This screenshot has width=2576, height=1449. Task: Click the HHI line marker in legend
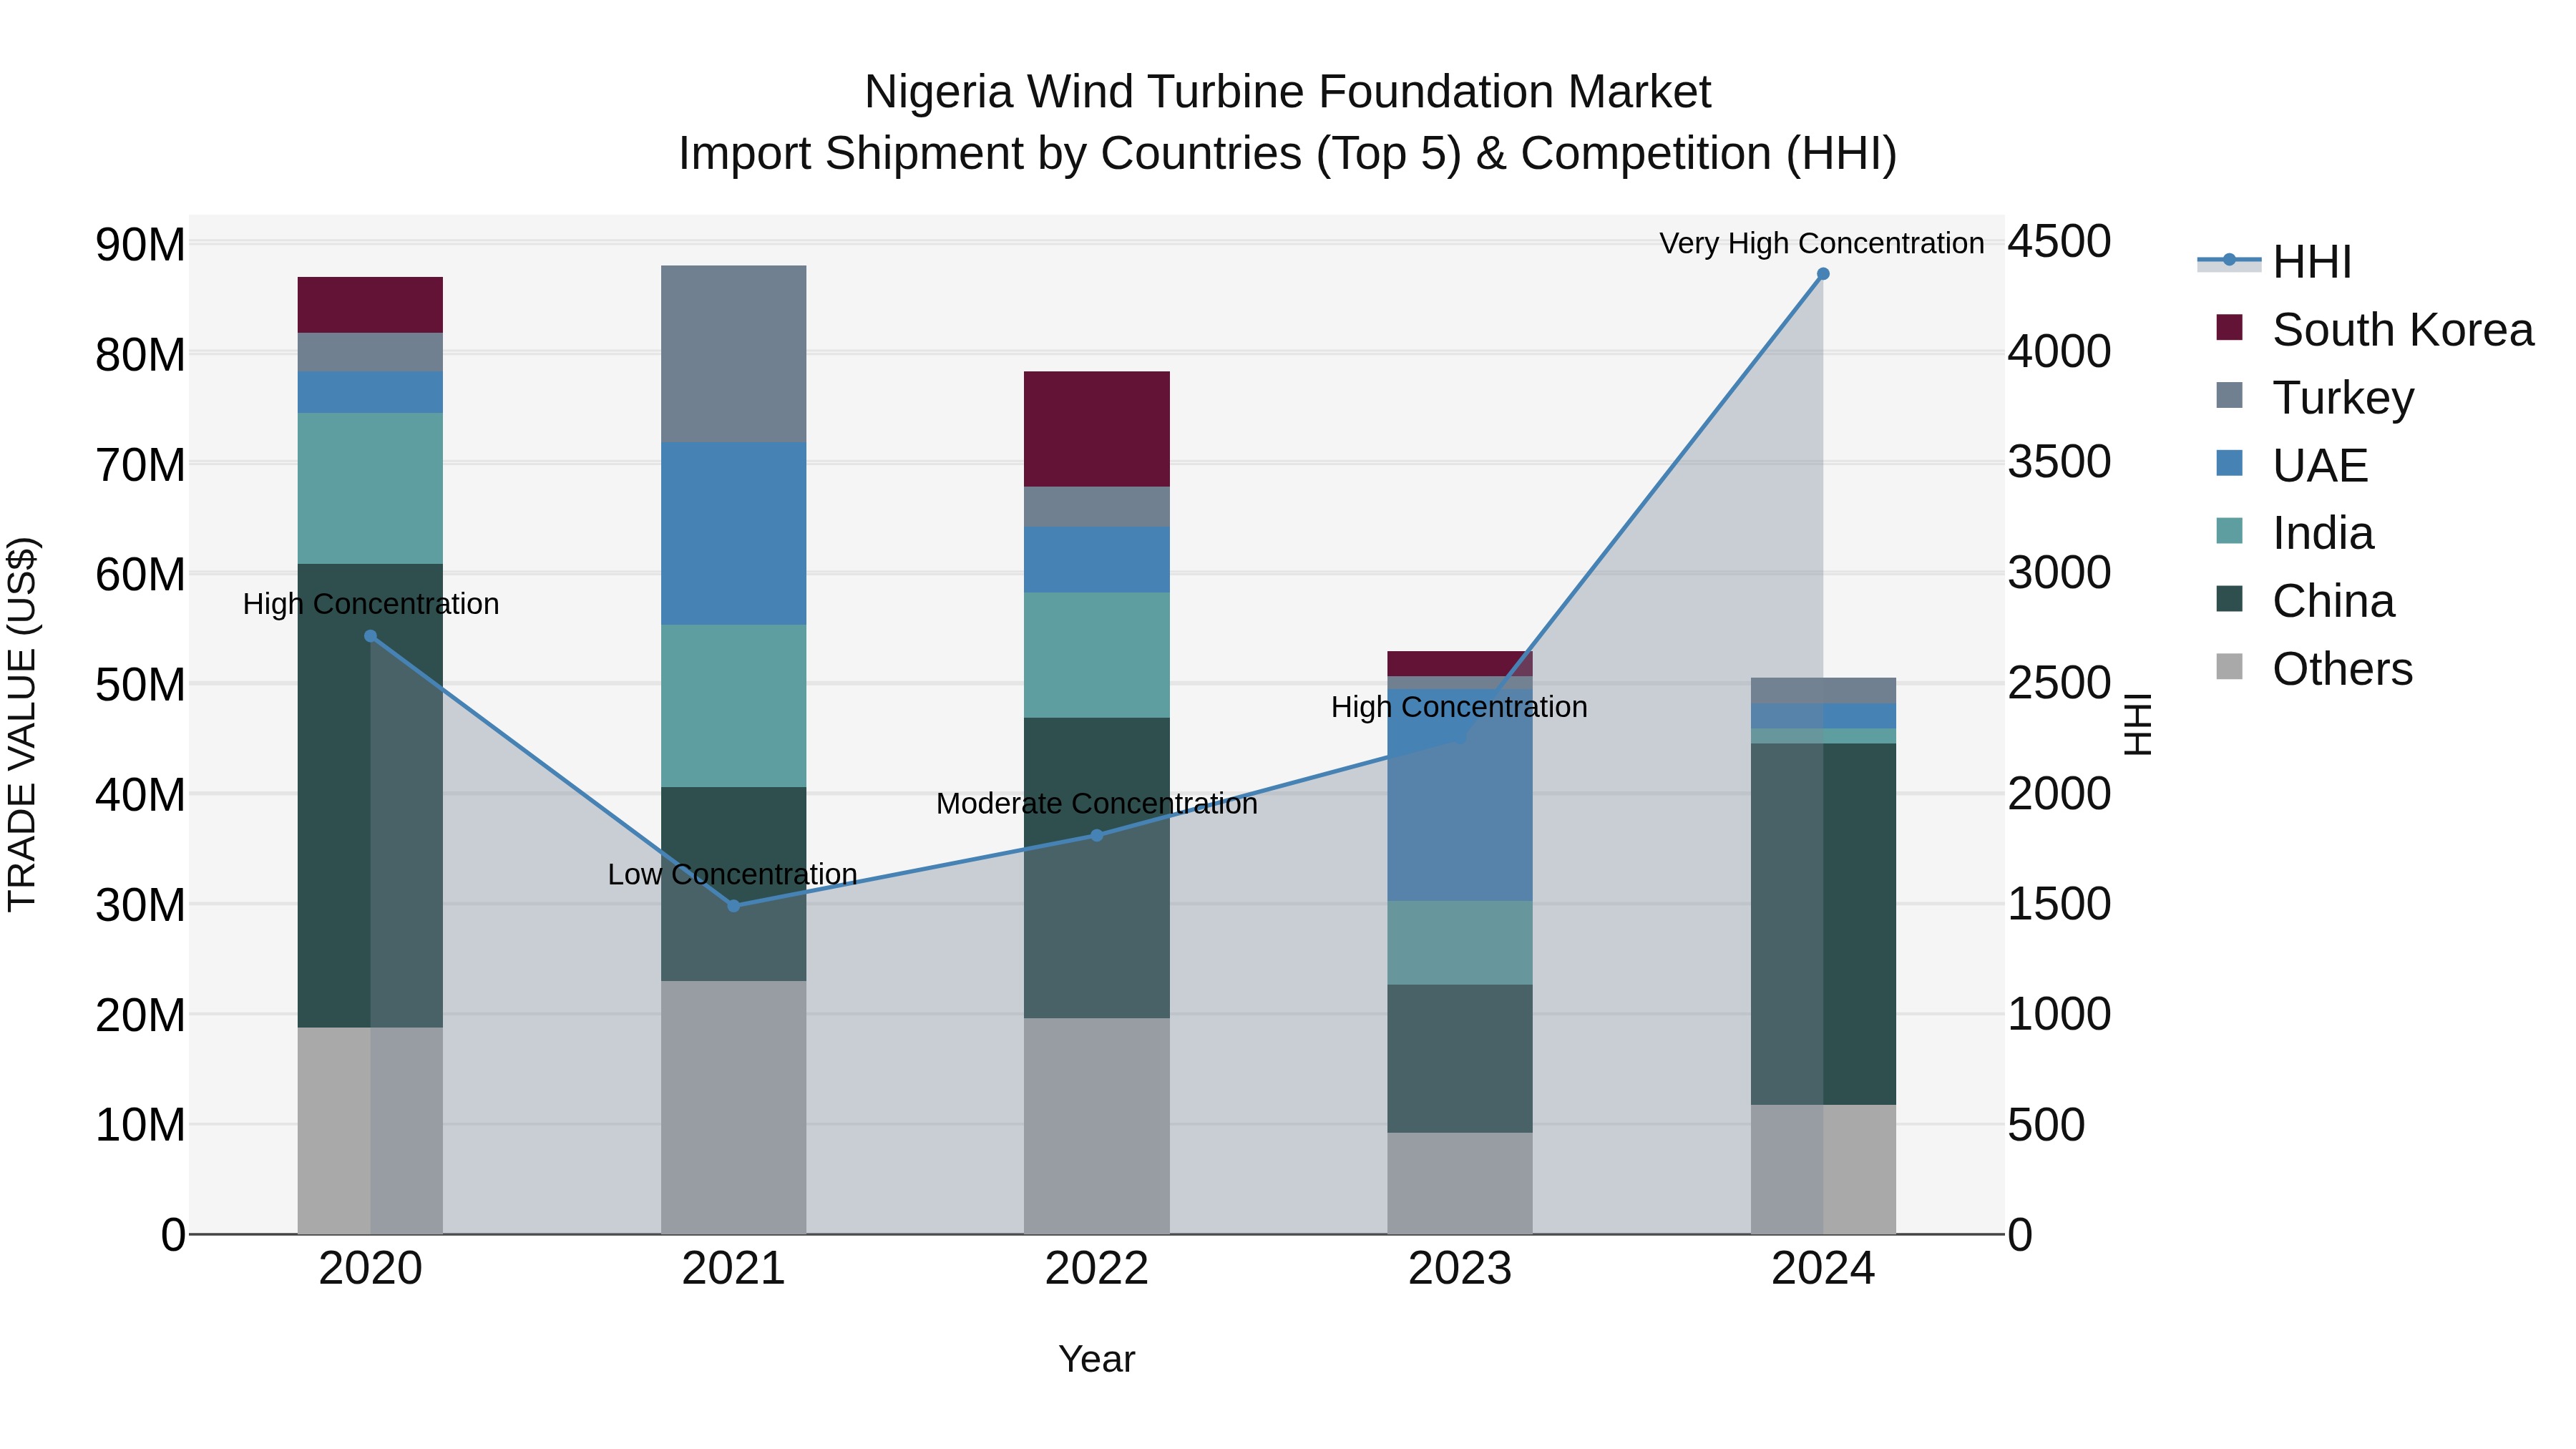(2229, 260)
